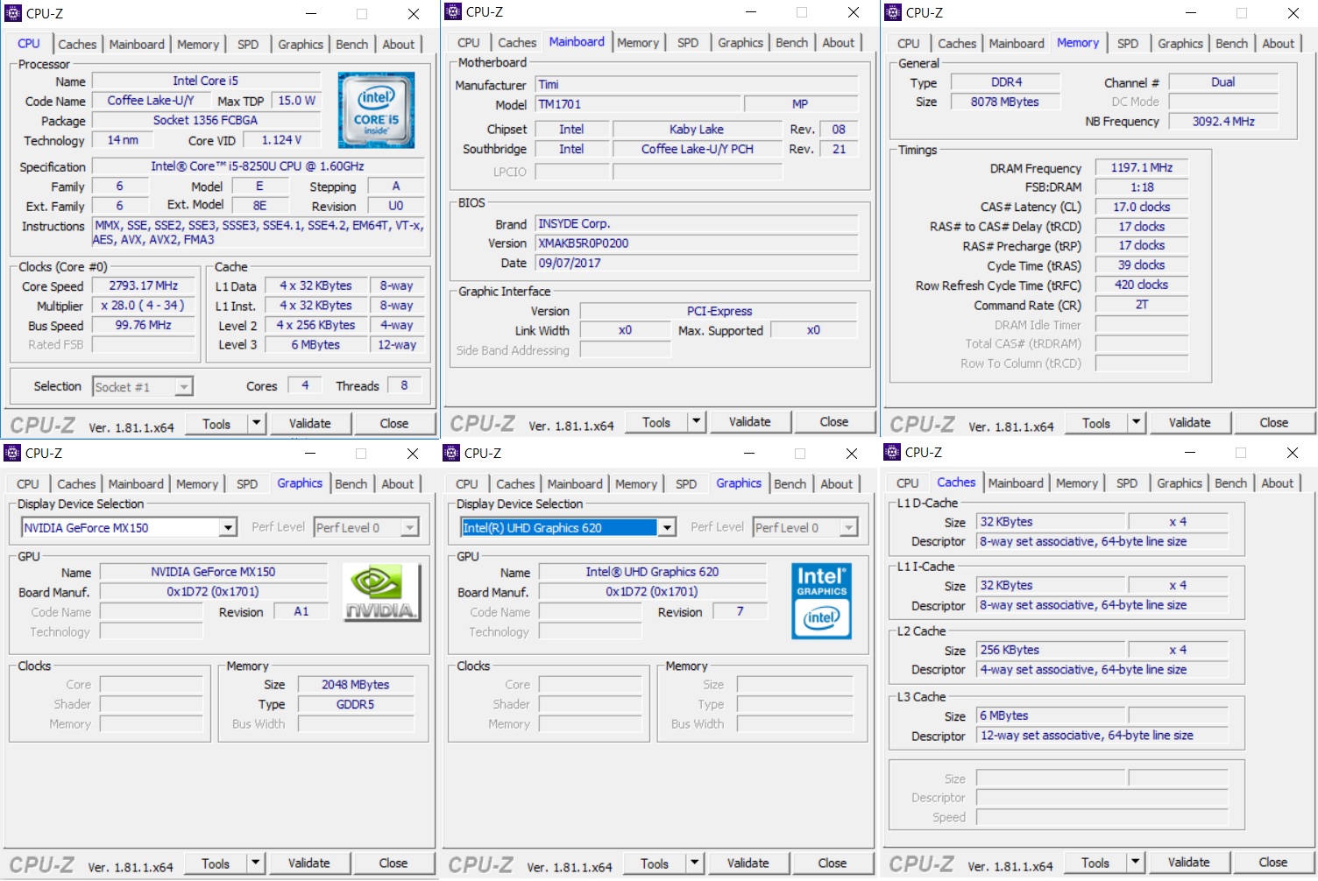Click the NVIDIA logo image
The width and height of the screenshot is (1318, 881).
(381, 593)
